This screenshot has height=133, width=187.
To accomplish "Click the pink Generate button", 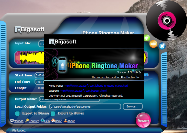I will pos(143,120).
